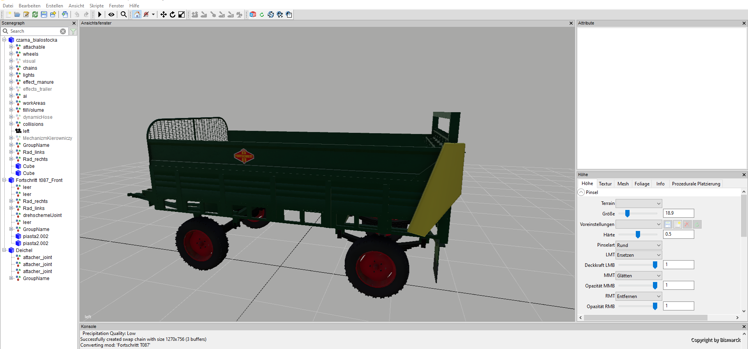Select the collisions item in the scenegraph

[x=33, y=124]
